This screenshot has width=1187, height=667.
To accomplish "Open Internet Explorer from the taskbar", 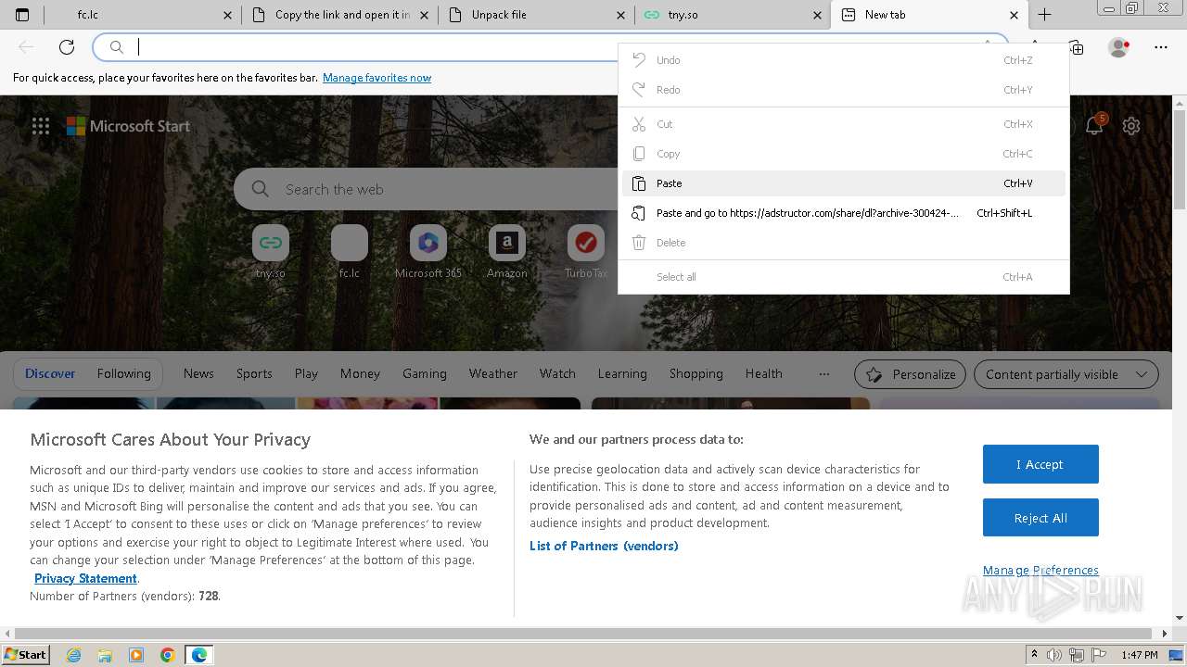I will coord(74,655).
